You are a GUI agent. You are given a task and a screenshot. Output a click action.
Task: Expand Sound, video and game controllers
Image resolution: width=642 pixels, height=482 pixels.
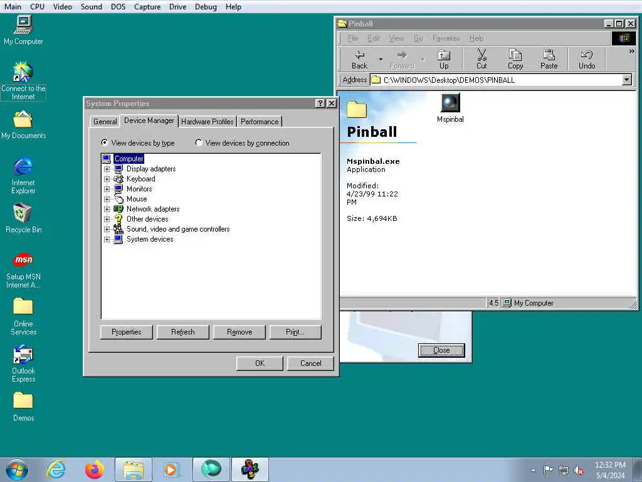click(x=107, y=229)
